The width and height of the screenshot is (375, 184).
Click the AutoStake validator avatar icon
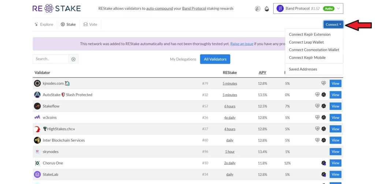point(37,95)
